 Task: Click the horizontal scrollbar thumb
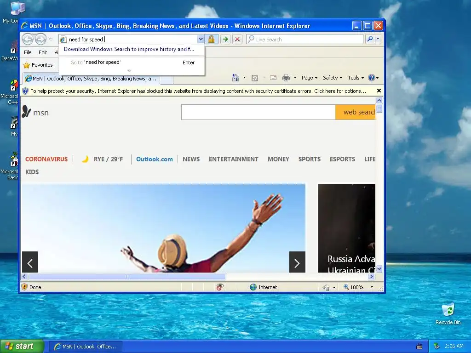pos(127,276)
